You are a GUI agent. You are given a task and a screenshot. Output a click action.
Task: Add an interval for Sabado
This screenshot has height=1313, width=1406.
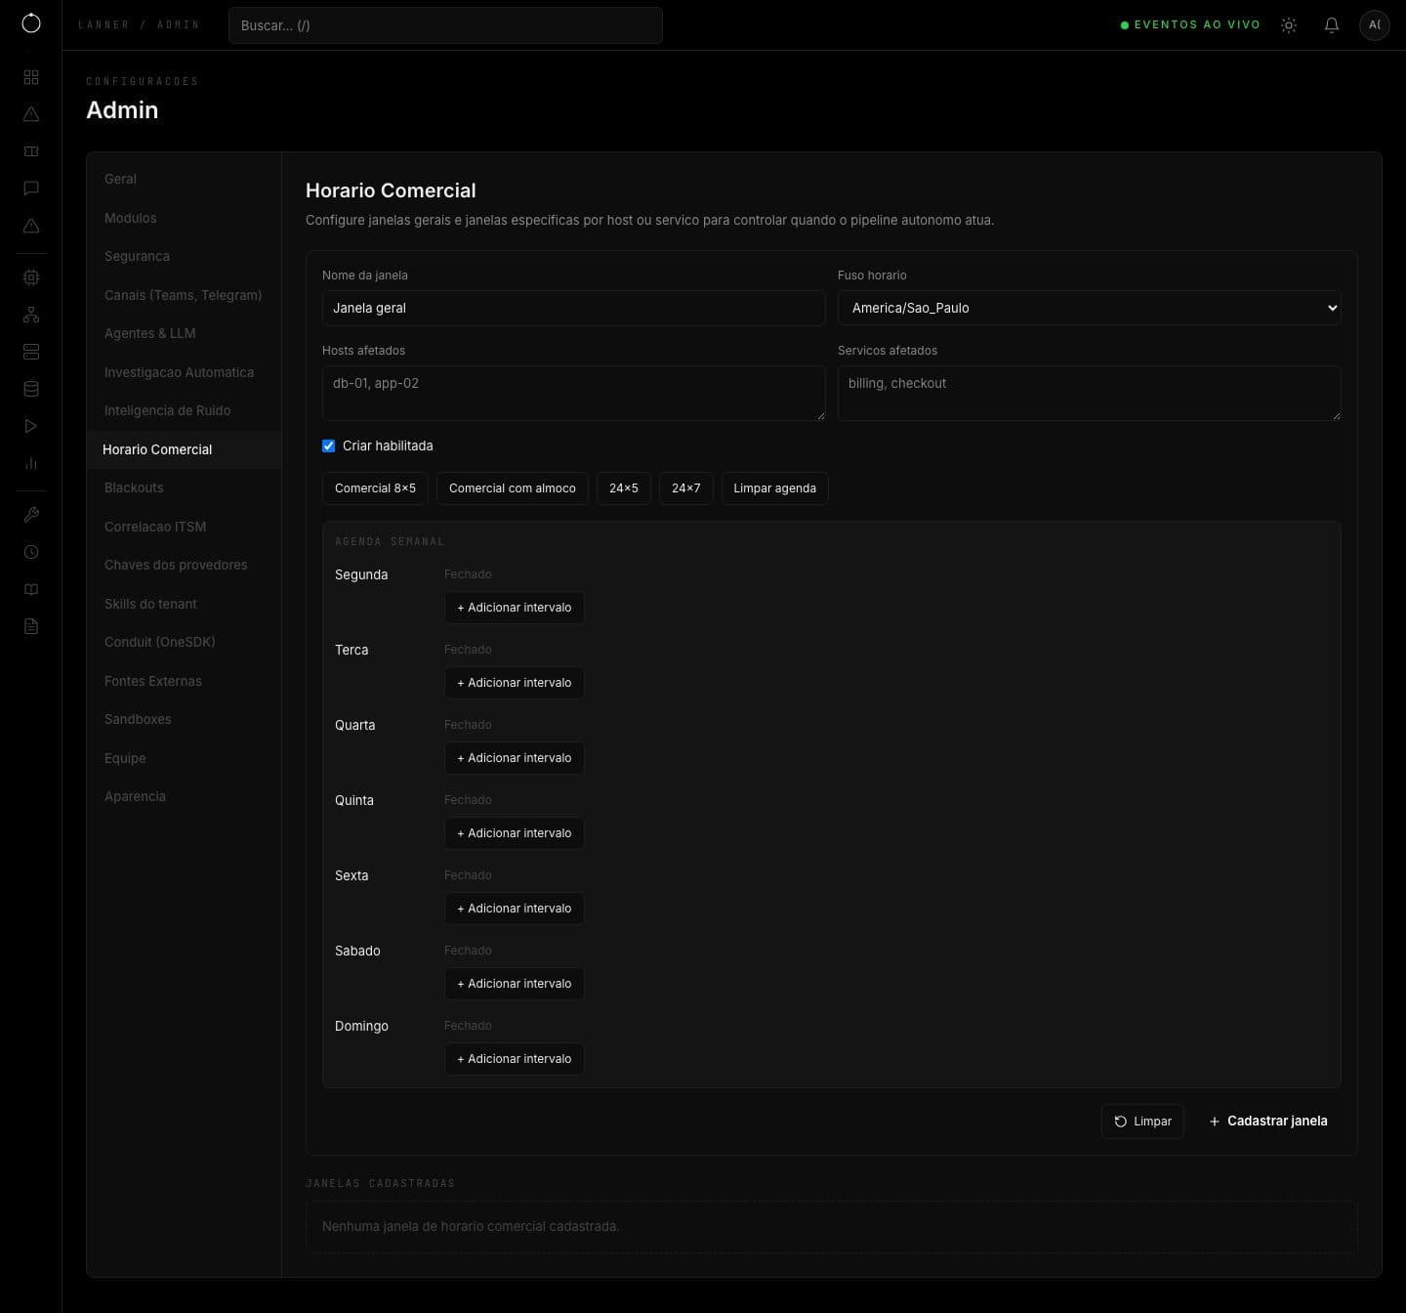click(515, 984)
